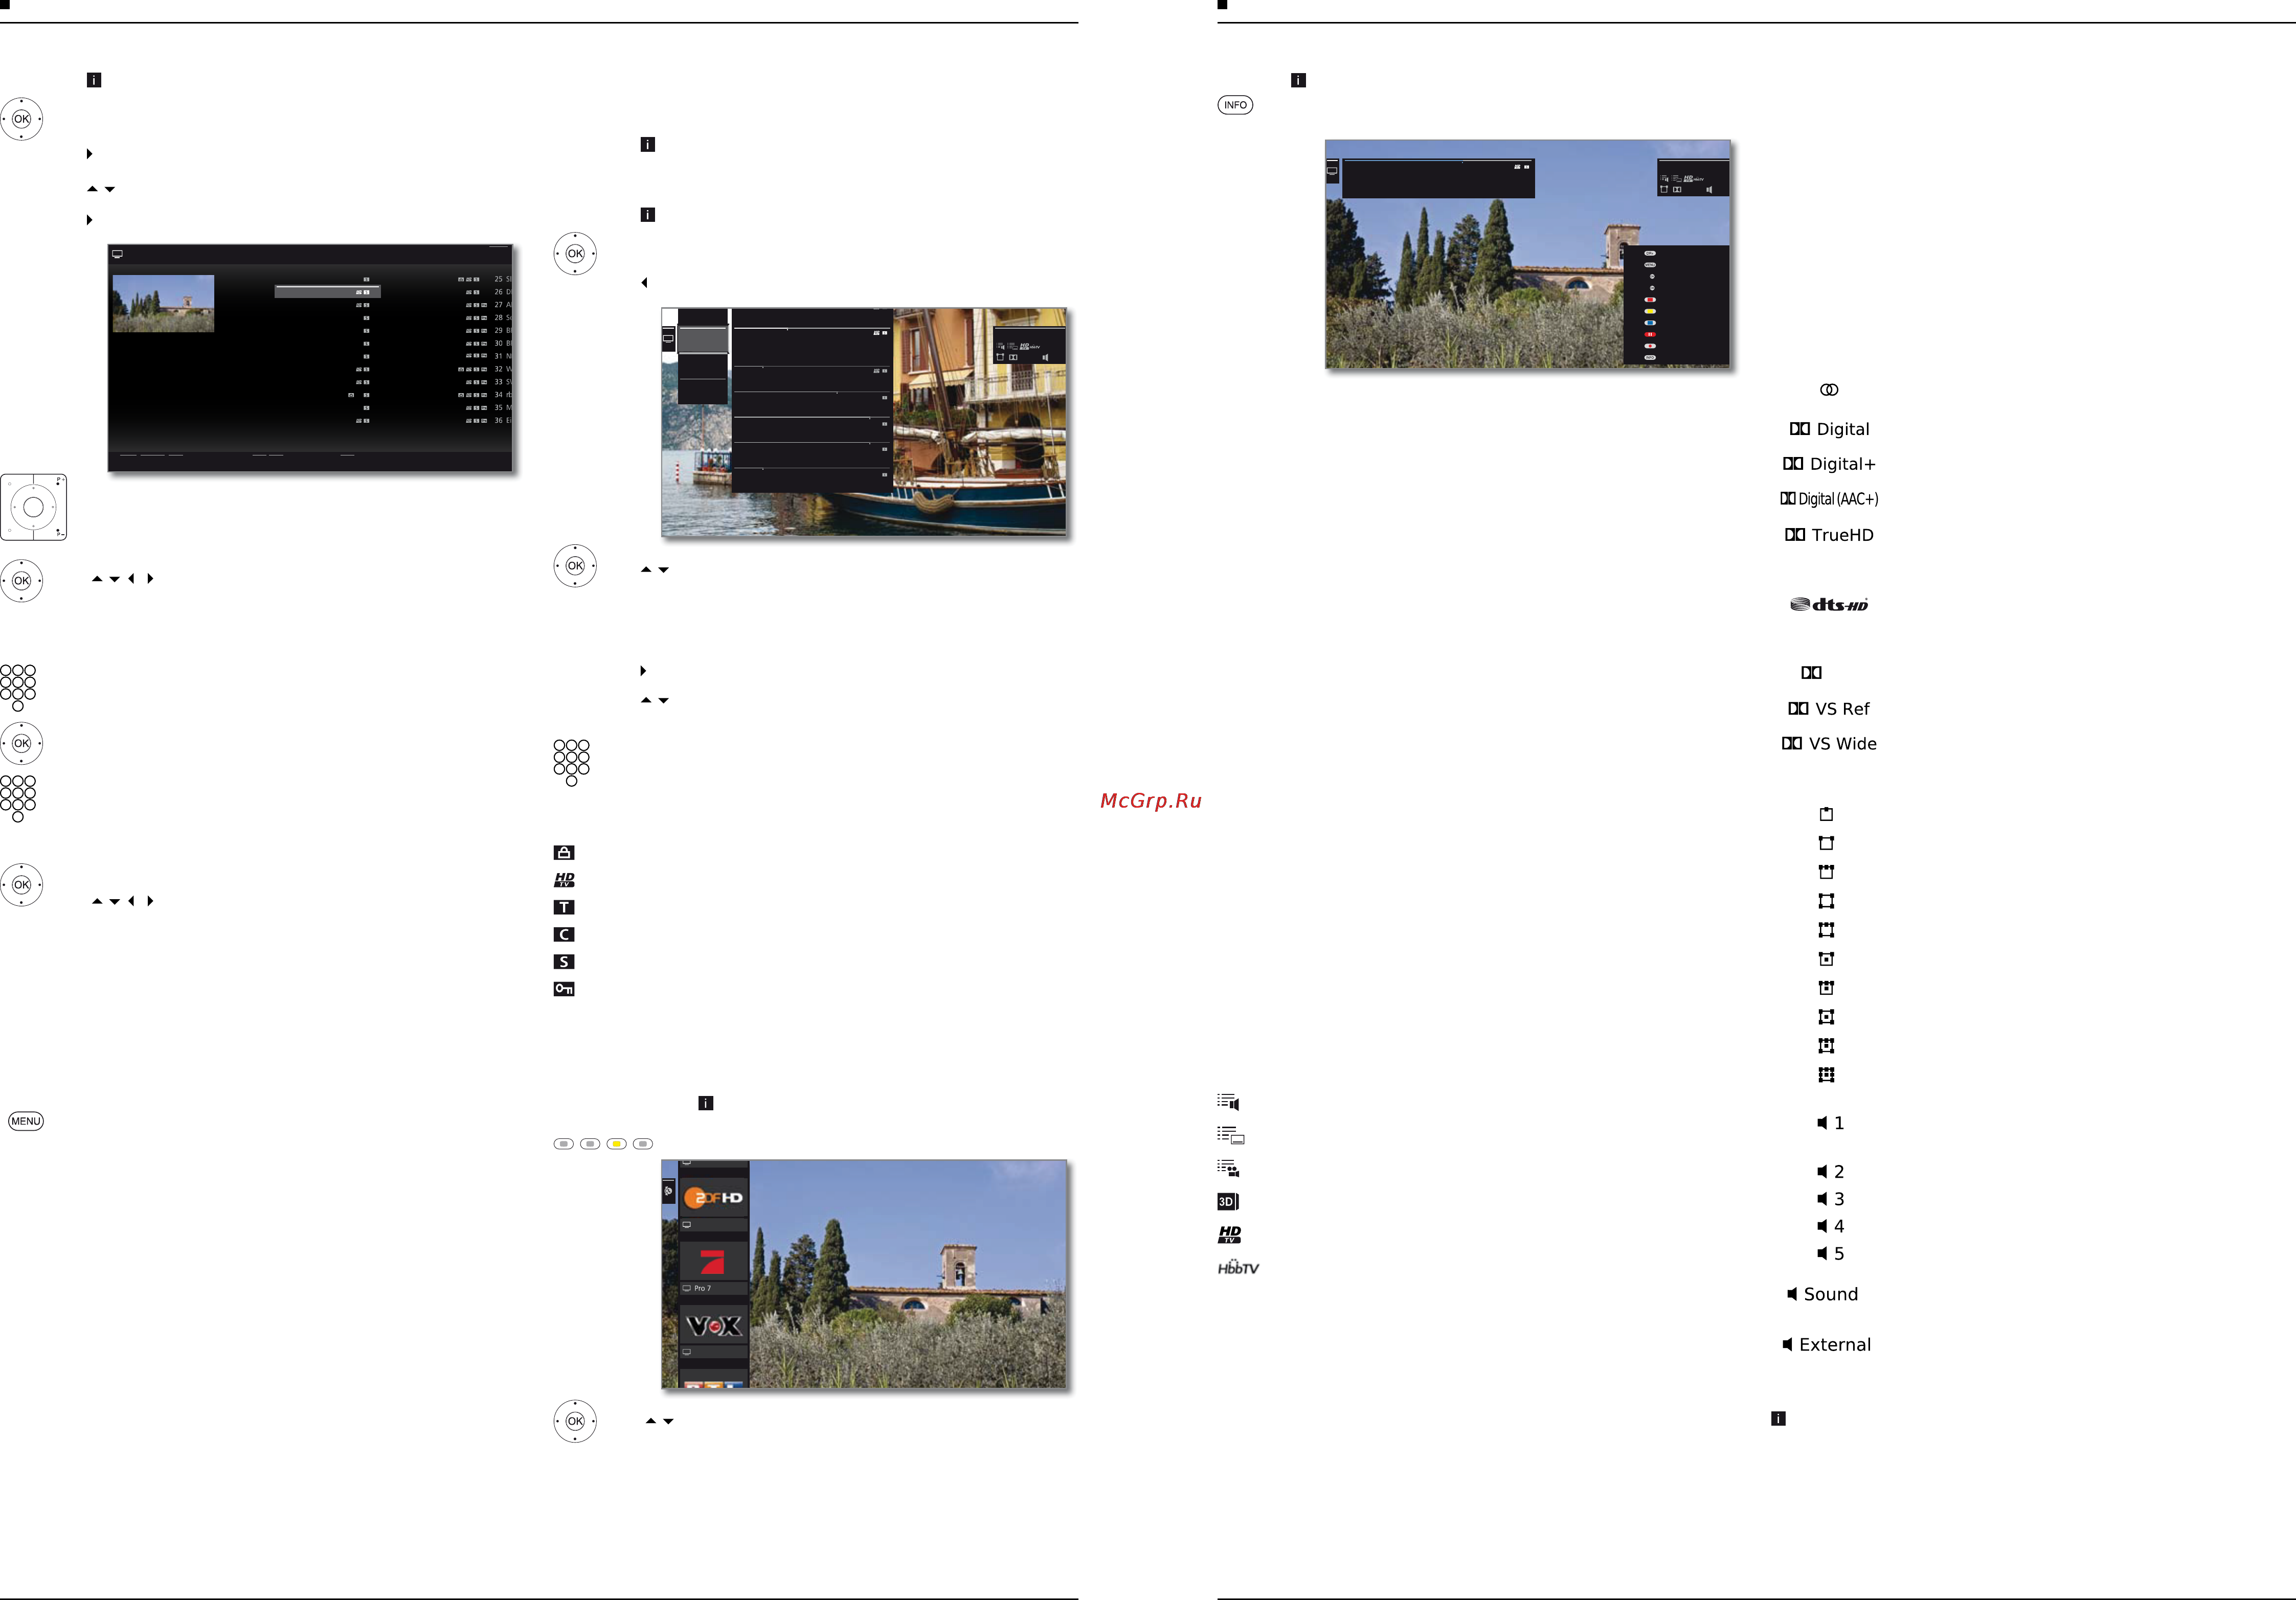This screenshot has width=2296, height=1600.
Task: Open the McGrp.Ru watermark link
Action: coord(1151,801)
